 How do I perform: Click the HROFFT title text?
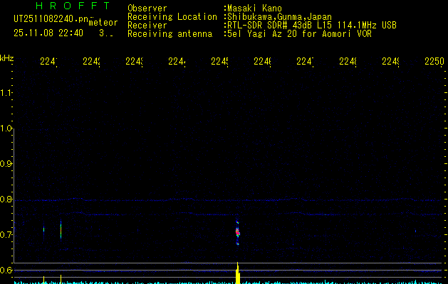[72, 6]
